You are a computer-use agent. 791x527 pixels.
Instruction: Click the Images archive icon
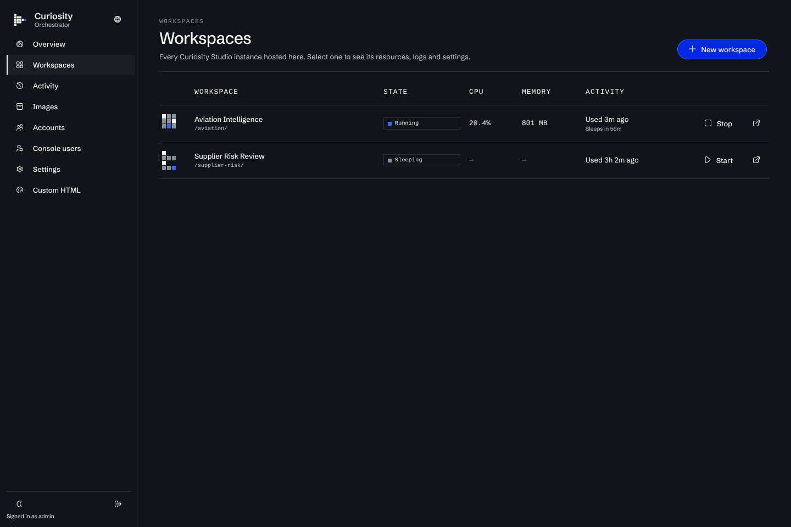(x=20, y=106)
